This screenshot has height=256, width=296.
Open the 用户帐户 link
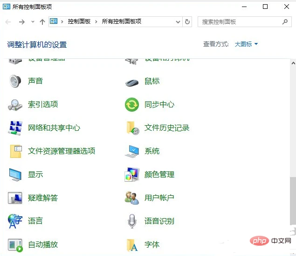click(x=159, y=198)
